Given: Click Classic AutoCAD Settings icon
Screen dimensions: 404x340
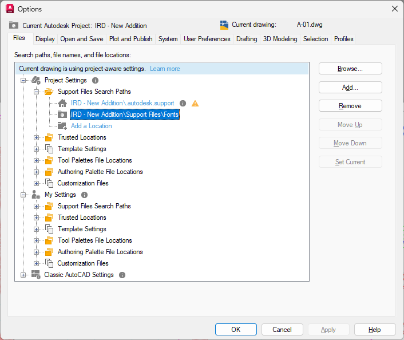Looking at the screenshot, I should 36,275.
